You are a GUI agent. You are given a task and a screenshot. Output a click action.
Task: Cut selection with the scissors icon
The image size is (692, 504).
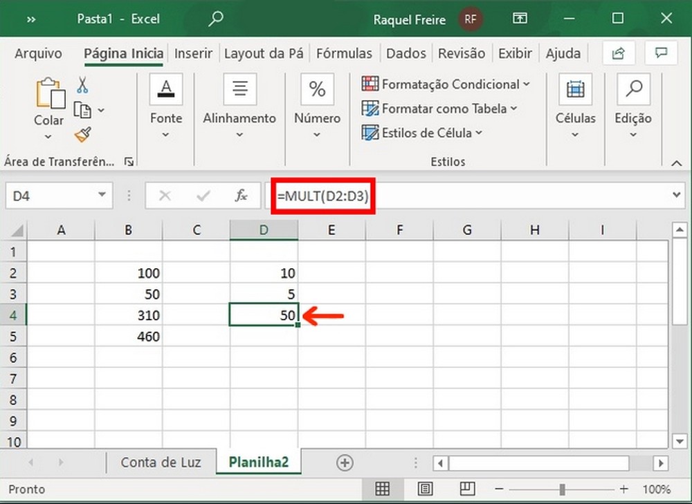click(x=82, y=84)
